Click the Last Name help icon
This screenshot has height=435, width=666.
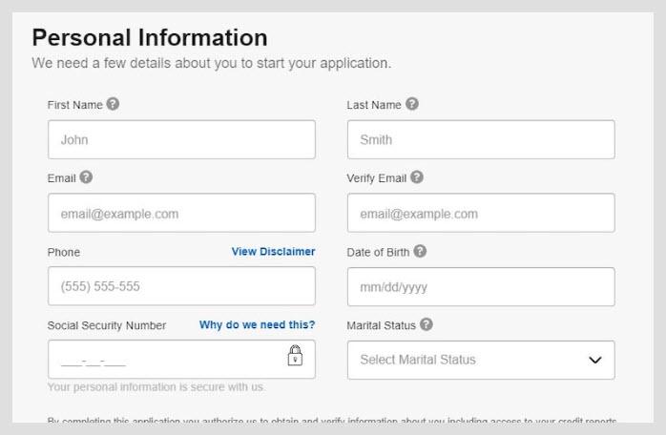[411, 104]
